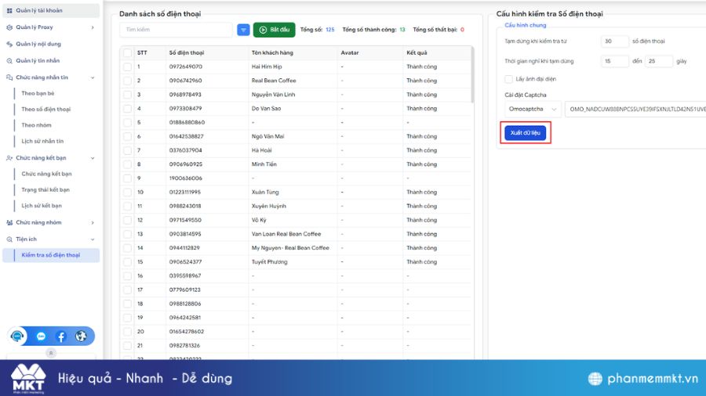
Task: Click the total count value 125
Action: [330, 30]
